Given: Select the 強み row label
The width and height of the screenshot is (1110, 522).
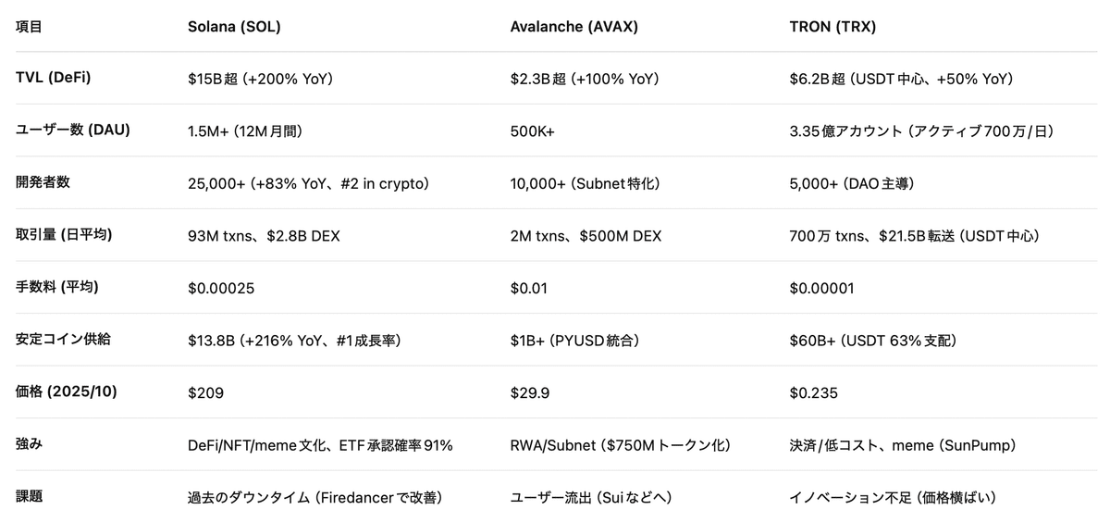Looking at the screenshot, I should (29, 444).
